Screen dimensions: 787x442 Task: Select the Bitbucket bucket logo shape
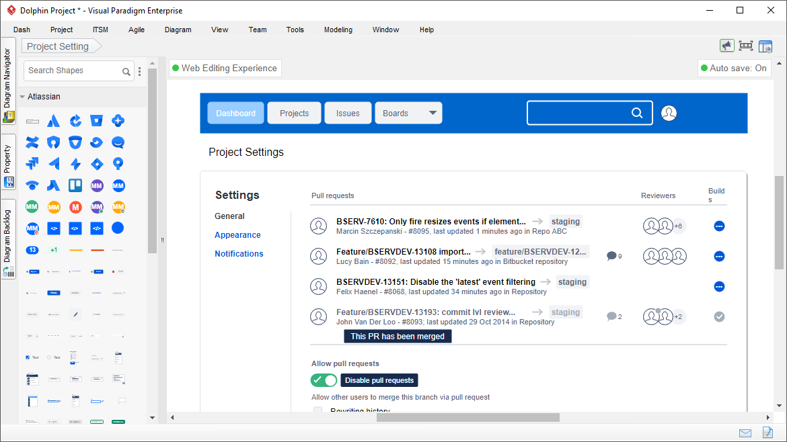96,121
